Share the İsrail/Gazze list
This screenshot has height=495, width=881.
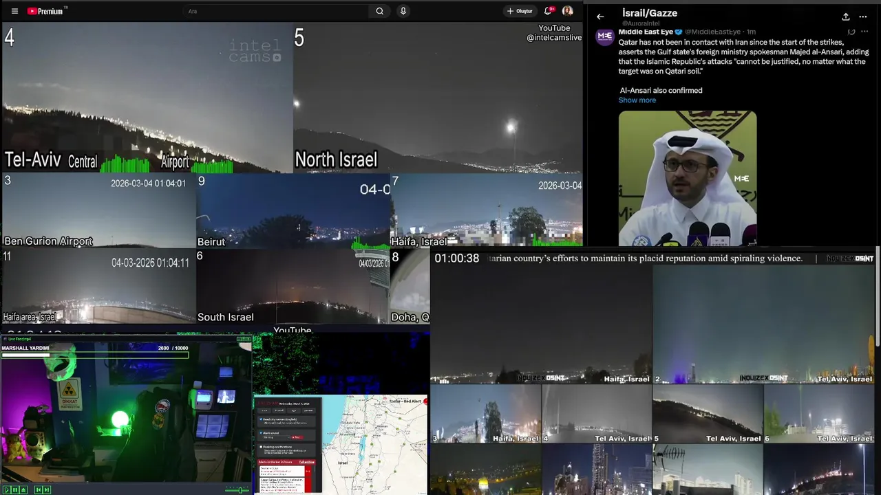pos(846,16)
